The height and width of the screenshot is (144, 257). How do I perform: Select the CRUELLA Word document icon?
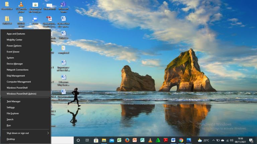(x=64, y=35)
